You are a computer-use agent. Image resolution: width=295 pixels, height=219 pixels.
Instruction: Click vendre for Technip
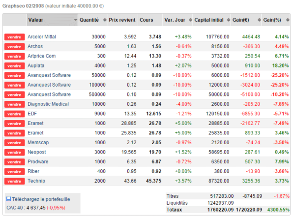coord(14,181)
